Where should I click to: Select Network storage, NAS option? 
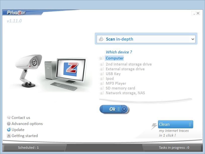coord(125,93)
